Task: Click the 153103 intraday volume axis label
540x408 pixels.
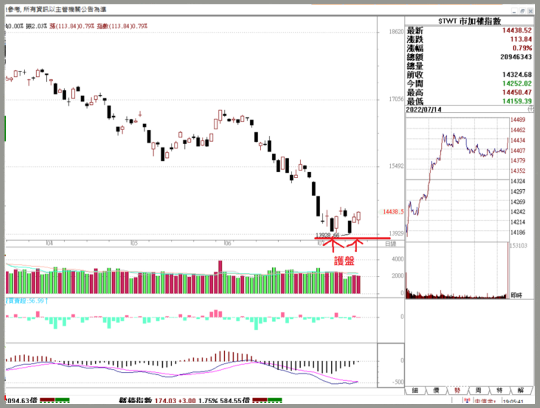Action: click(518, 246)
